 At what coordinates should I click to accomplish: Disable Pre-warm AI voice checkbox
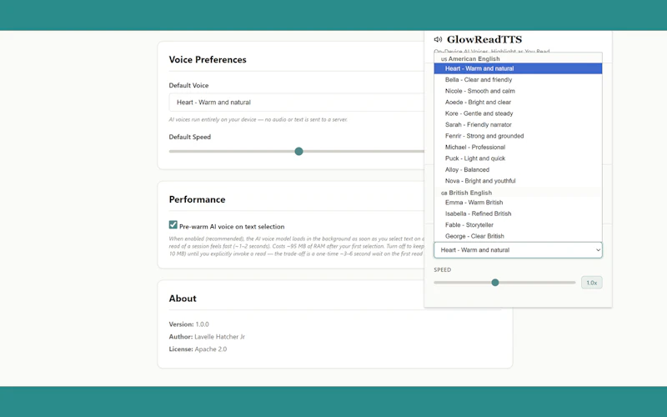[x=173, y=224]
